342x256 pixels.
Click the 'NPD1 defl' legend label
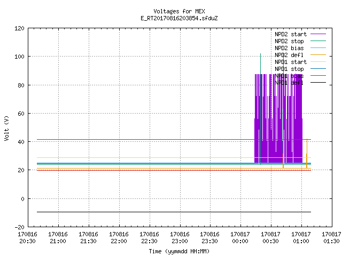pyautogui.click(x=289, y=83)
